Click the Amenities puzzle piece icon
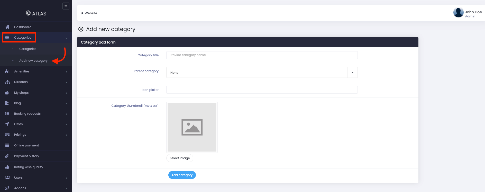Screen dimensions: 485x192 (x=7, y=71)
